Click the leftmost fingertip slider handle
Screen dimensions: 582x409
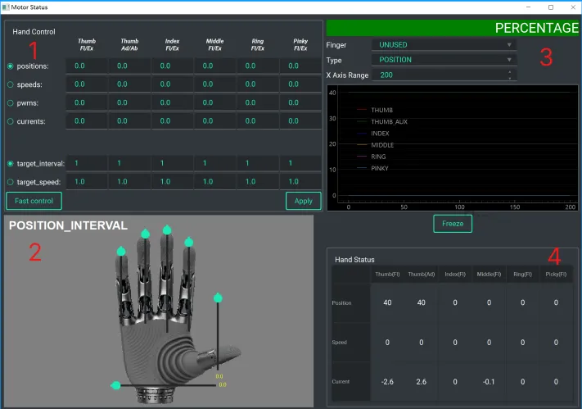coord(121,250)
